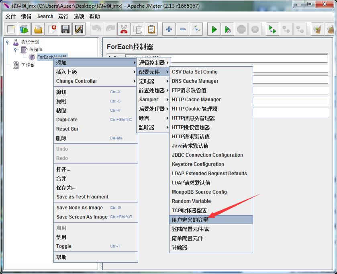
Task: Choose 剪切 in the context menu
Action: click(x=96, y=92)
